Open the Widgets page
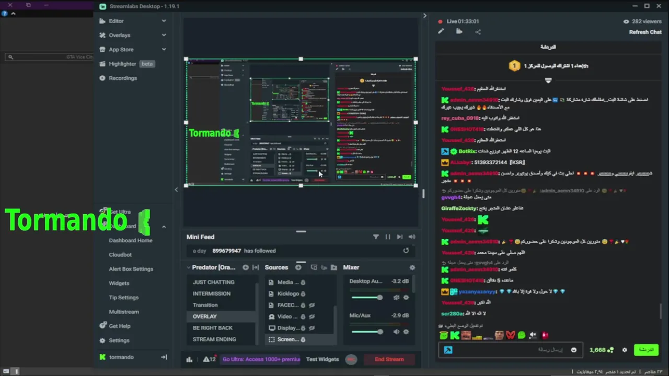 (x=119, y=283)
